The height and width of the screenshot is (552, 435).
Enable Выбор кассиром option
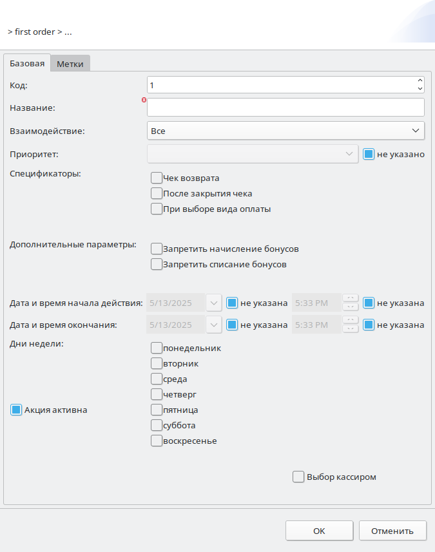298,477
